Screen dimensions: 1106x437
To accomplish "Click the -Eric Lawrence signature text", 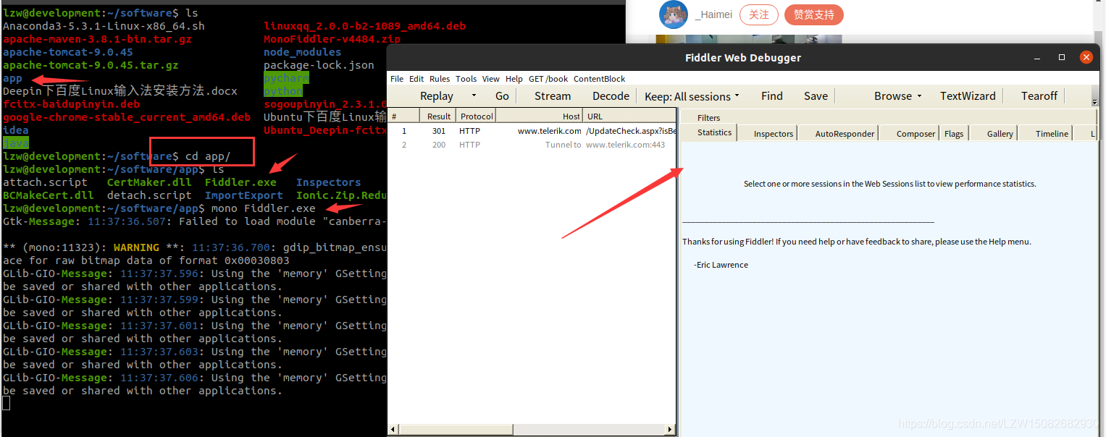I will pyautogui.click(x=721, y=265).
